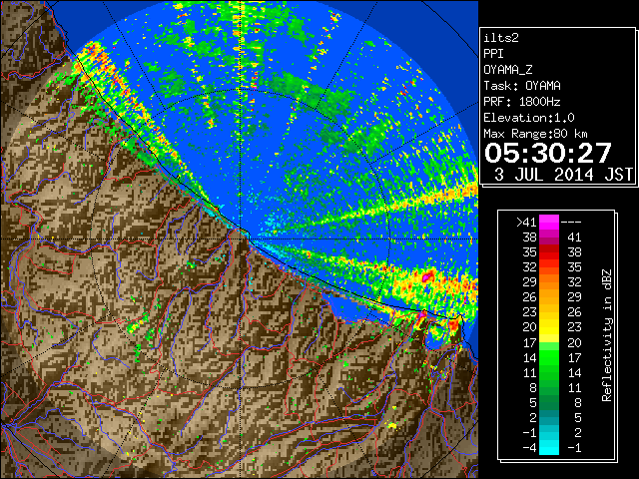Click the 'Max Range:80 km' text
Image resolution: width=639 pixels, height=479 pixels.
coord(535,134)
